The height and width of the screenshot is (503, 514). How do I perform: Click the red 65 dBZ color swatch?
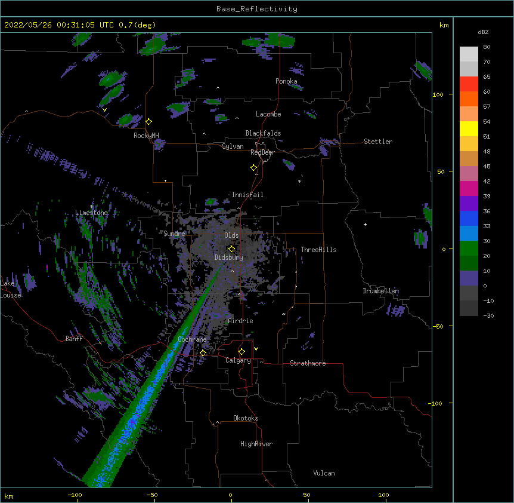(x=469, y=84)
